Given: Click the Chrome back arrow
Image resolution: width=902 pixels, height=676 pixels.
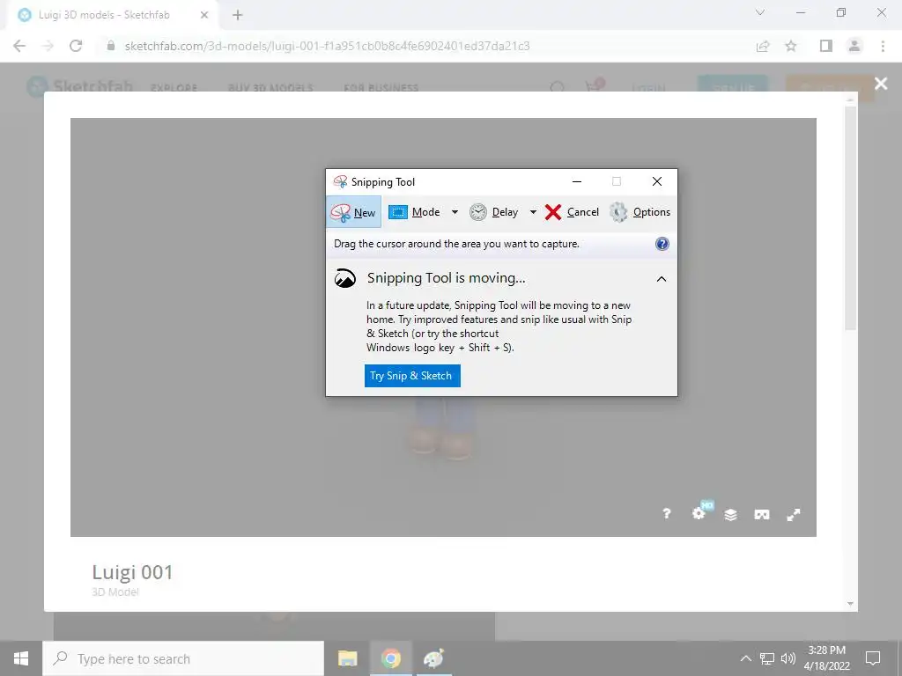Looking at the screenshot, I should point(19,46).
